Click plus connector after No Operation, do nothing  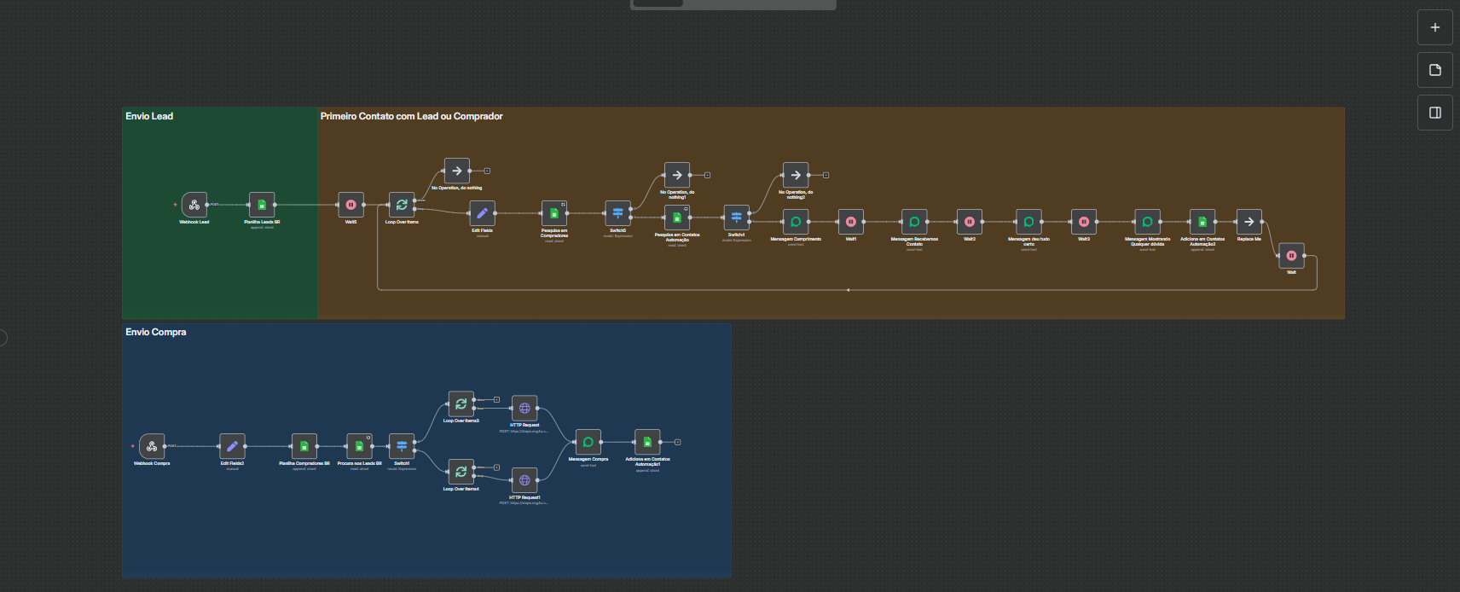click(x=487, y=171)
